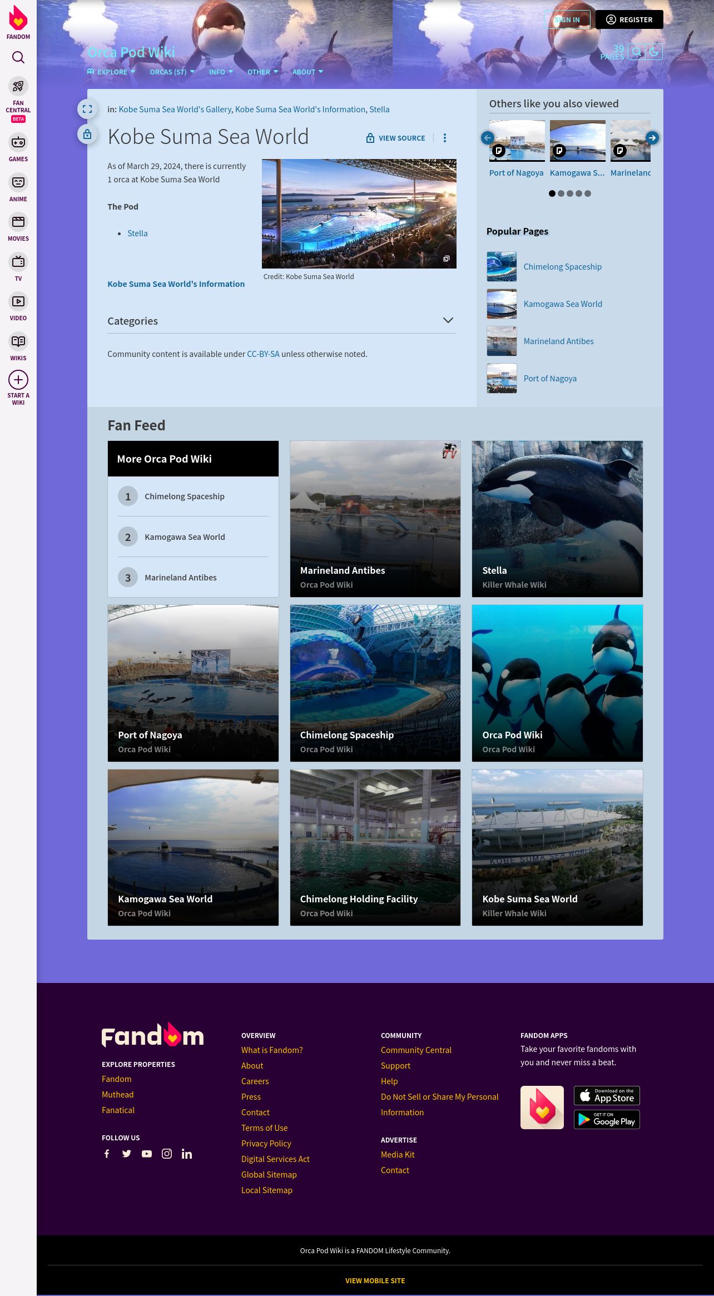Open Kobe Suma Sea World's Gallery category
Screen dimensions: 714x1296
point(175,110)
